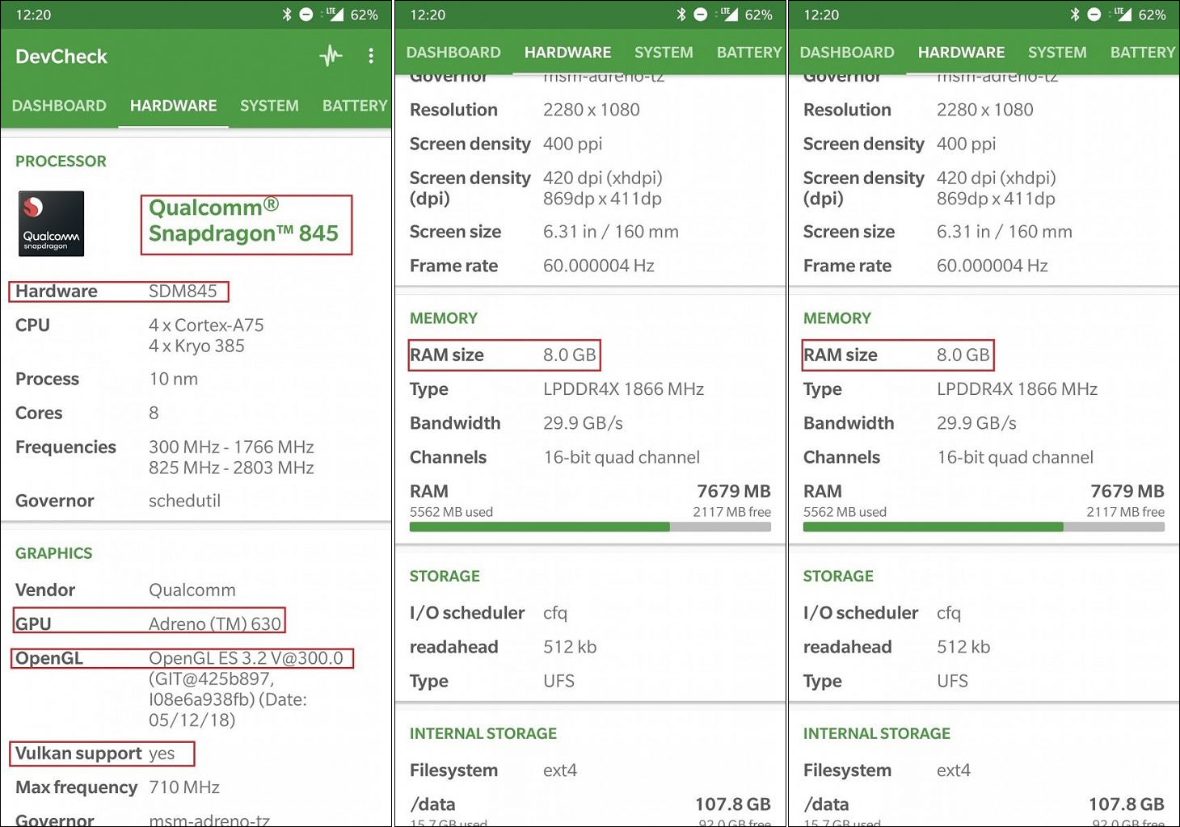
Task: Tap 2117 MB free in right screen
Action: 1125,512
